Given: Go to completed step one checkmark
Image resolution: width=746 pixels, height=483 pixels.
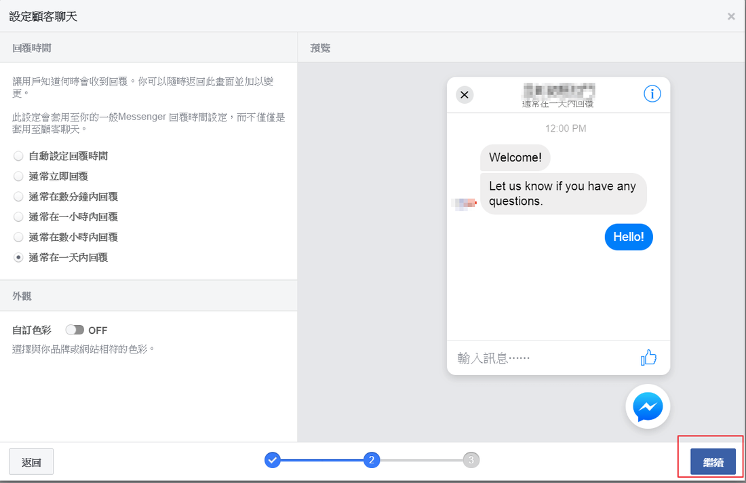Looking at the screenshot, I should [x=272, y=460].
